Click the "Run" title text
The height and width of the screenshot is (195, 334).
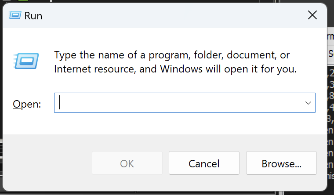click(x=33, y=16)
